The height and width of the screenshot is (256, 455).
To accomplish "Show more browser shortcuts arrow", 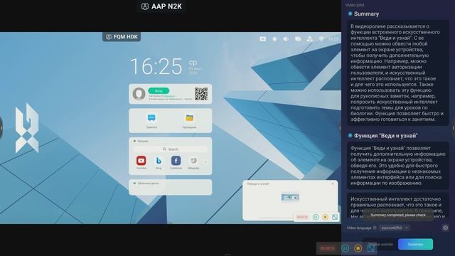I will [206, 161].
